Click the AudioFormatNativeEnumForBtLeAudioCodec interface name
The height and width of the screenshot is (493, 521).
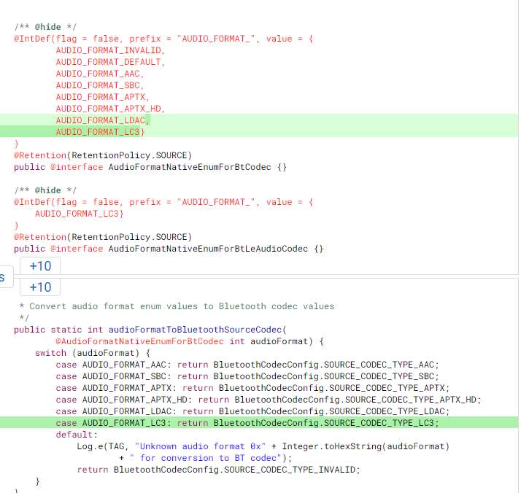pyautogui.click(x=208, y=249)
